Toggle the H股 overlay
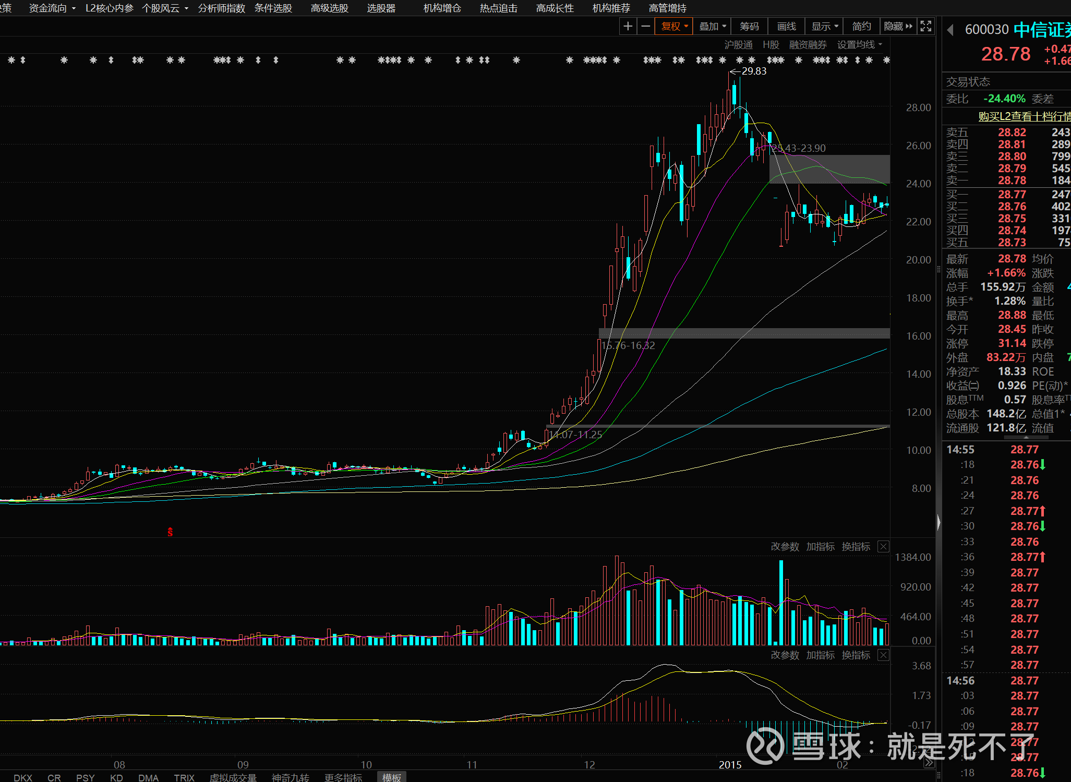The width and height of the screenshot is (1071, 782). point(771,45)
